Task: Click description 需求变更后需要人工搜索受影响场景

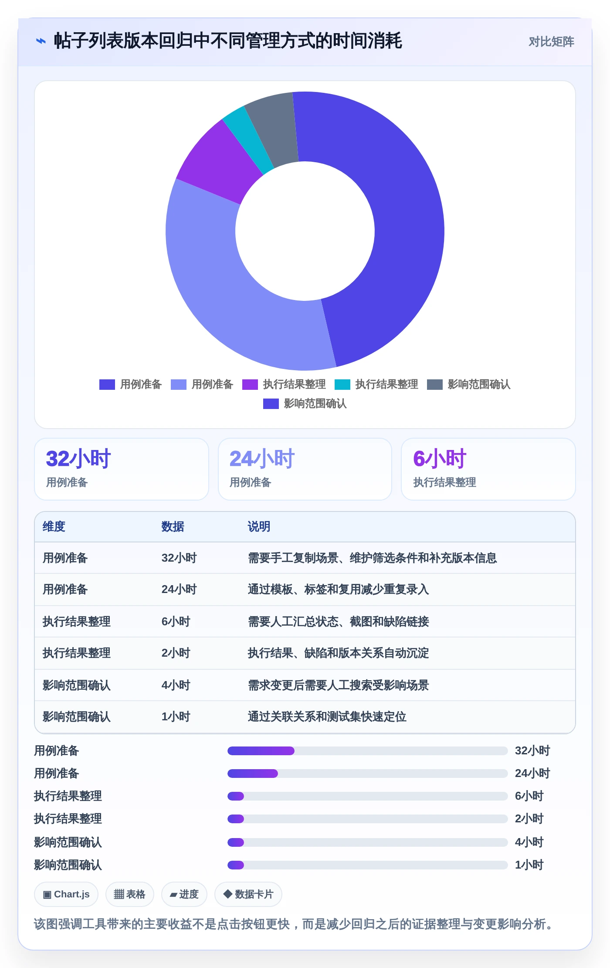Action: pyautogui.click(x=339, y=685)
